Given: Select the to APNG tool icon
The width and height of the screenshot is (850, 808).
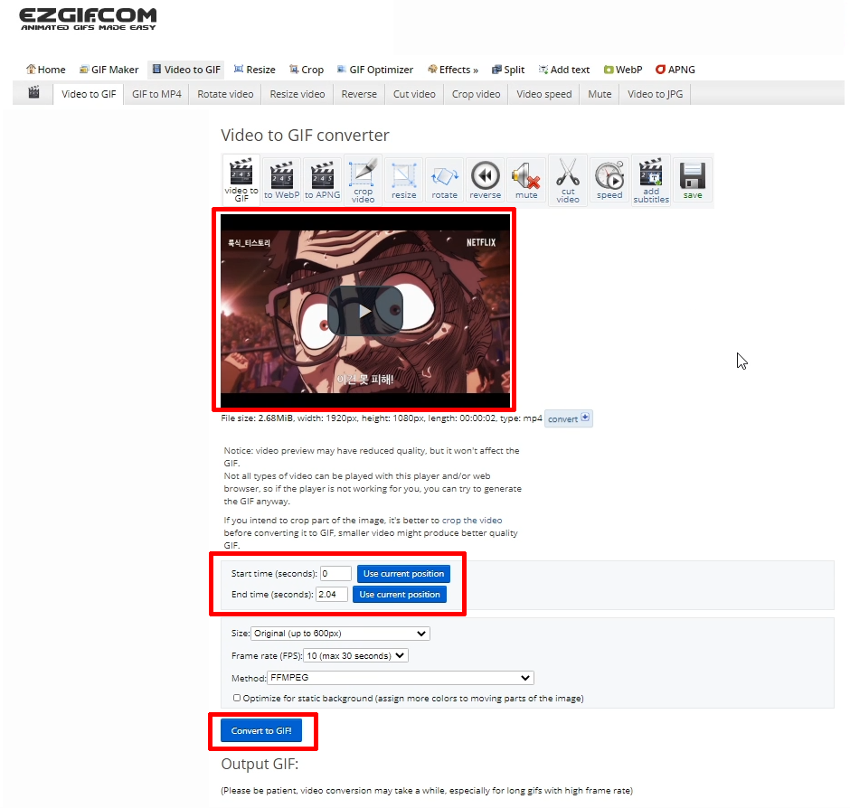Looking at the screenshot, I should 323,181.
